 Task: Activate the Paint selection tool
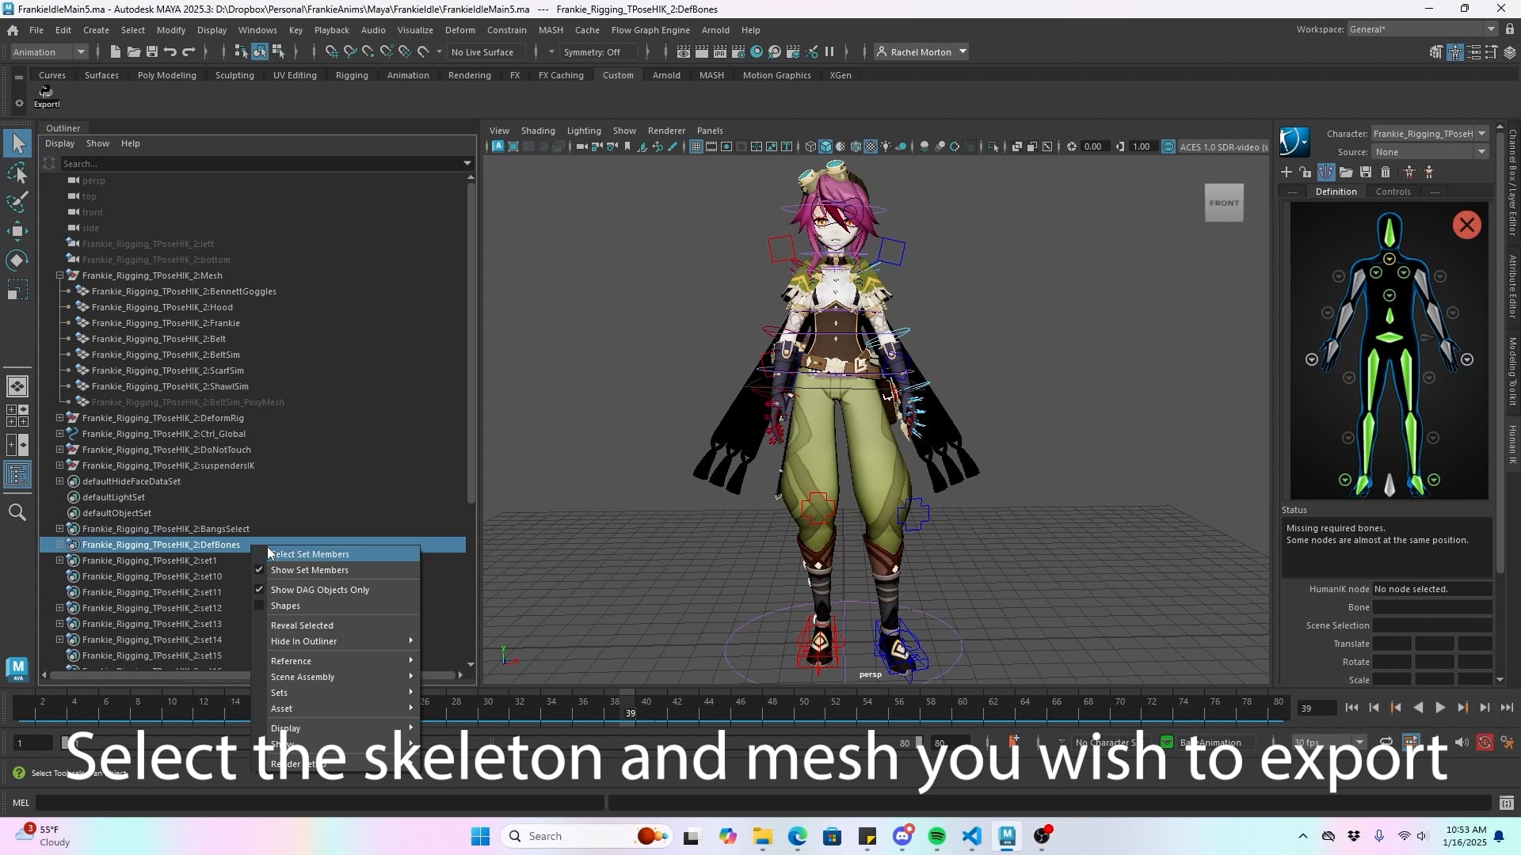[17, 202]
